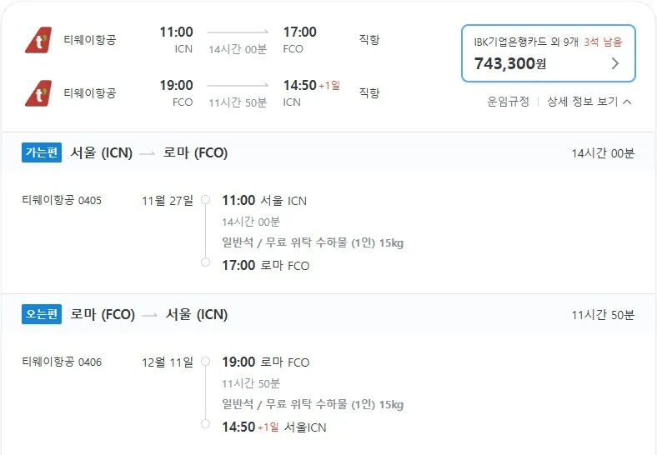Open the 운임규정 fare rules link
The height and width of the screenshot is (455, 657).
pyautogui.click(x=508, y=102)
